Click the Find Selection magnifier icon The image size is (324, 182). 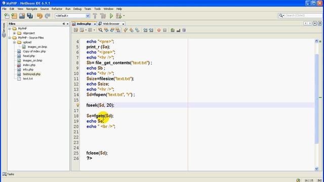(x=100, y=30)
